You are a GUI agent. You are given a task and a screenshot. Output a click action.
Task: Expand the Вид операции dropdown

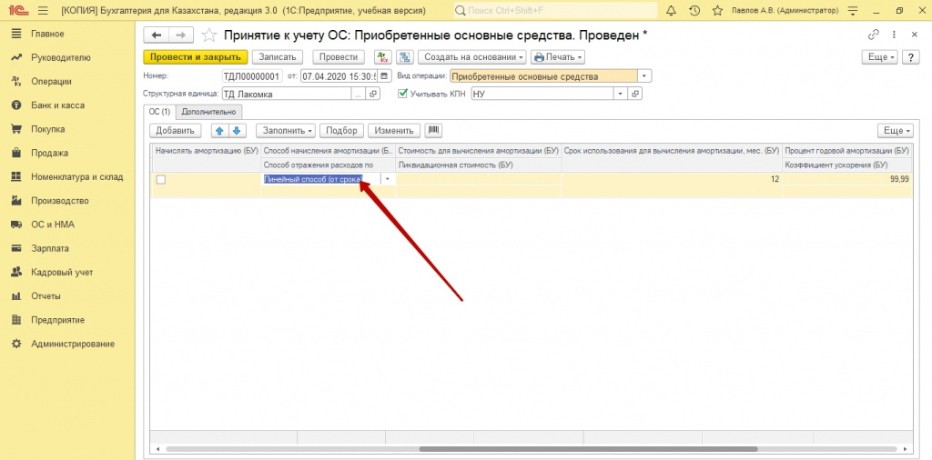645,76
